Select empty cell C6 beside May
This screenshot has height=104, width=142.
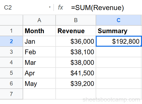tap(119, 83)
